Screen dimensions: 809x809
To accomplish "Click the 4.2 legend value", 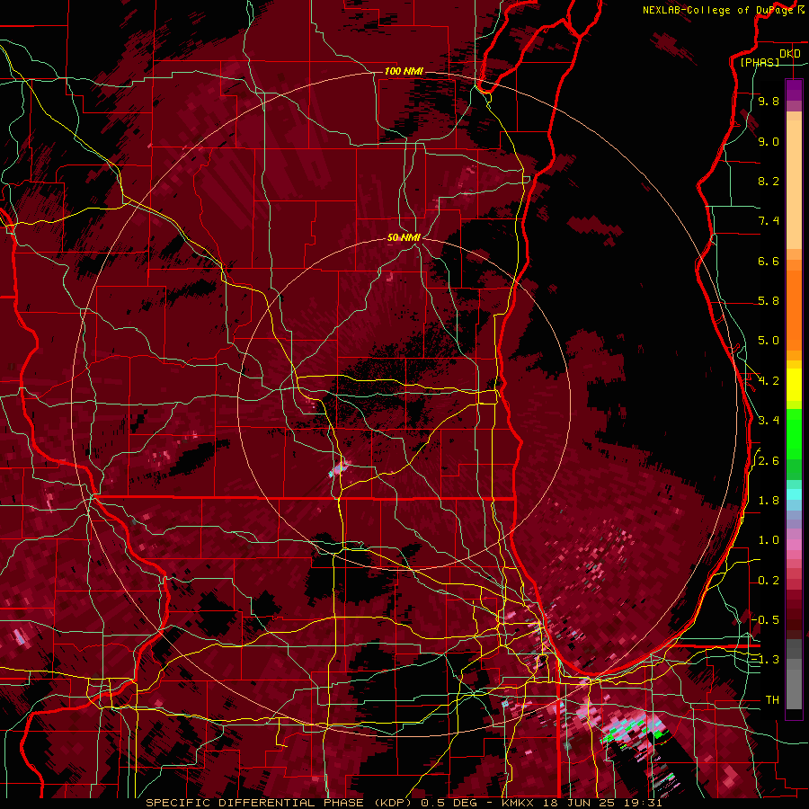I will pyautogui.click(x=769, y=381).
